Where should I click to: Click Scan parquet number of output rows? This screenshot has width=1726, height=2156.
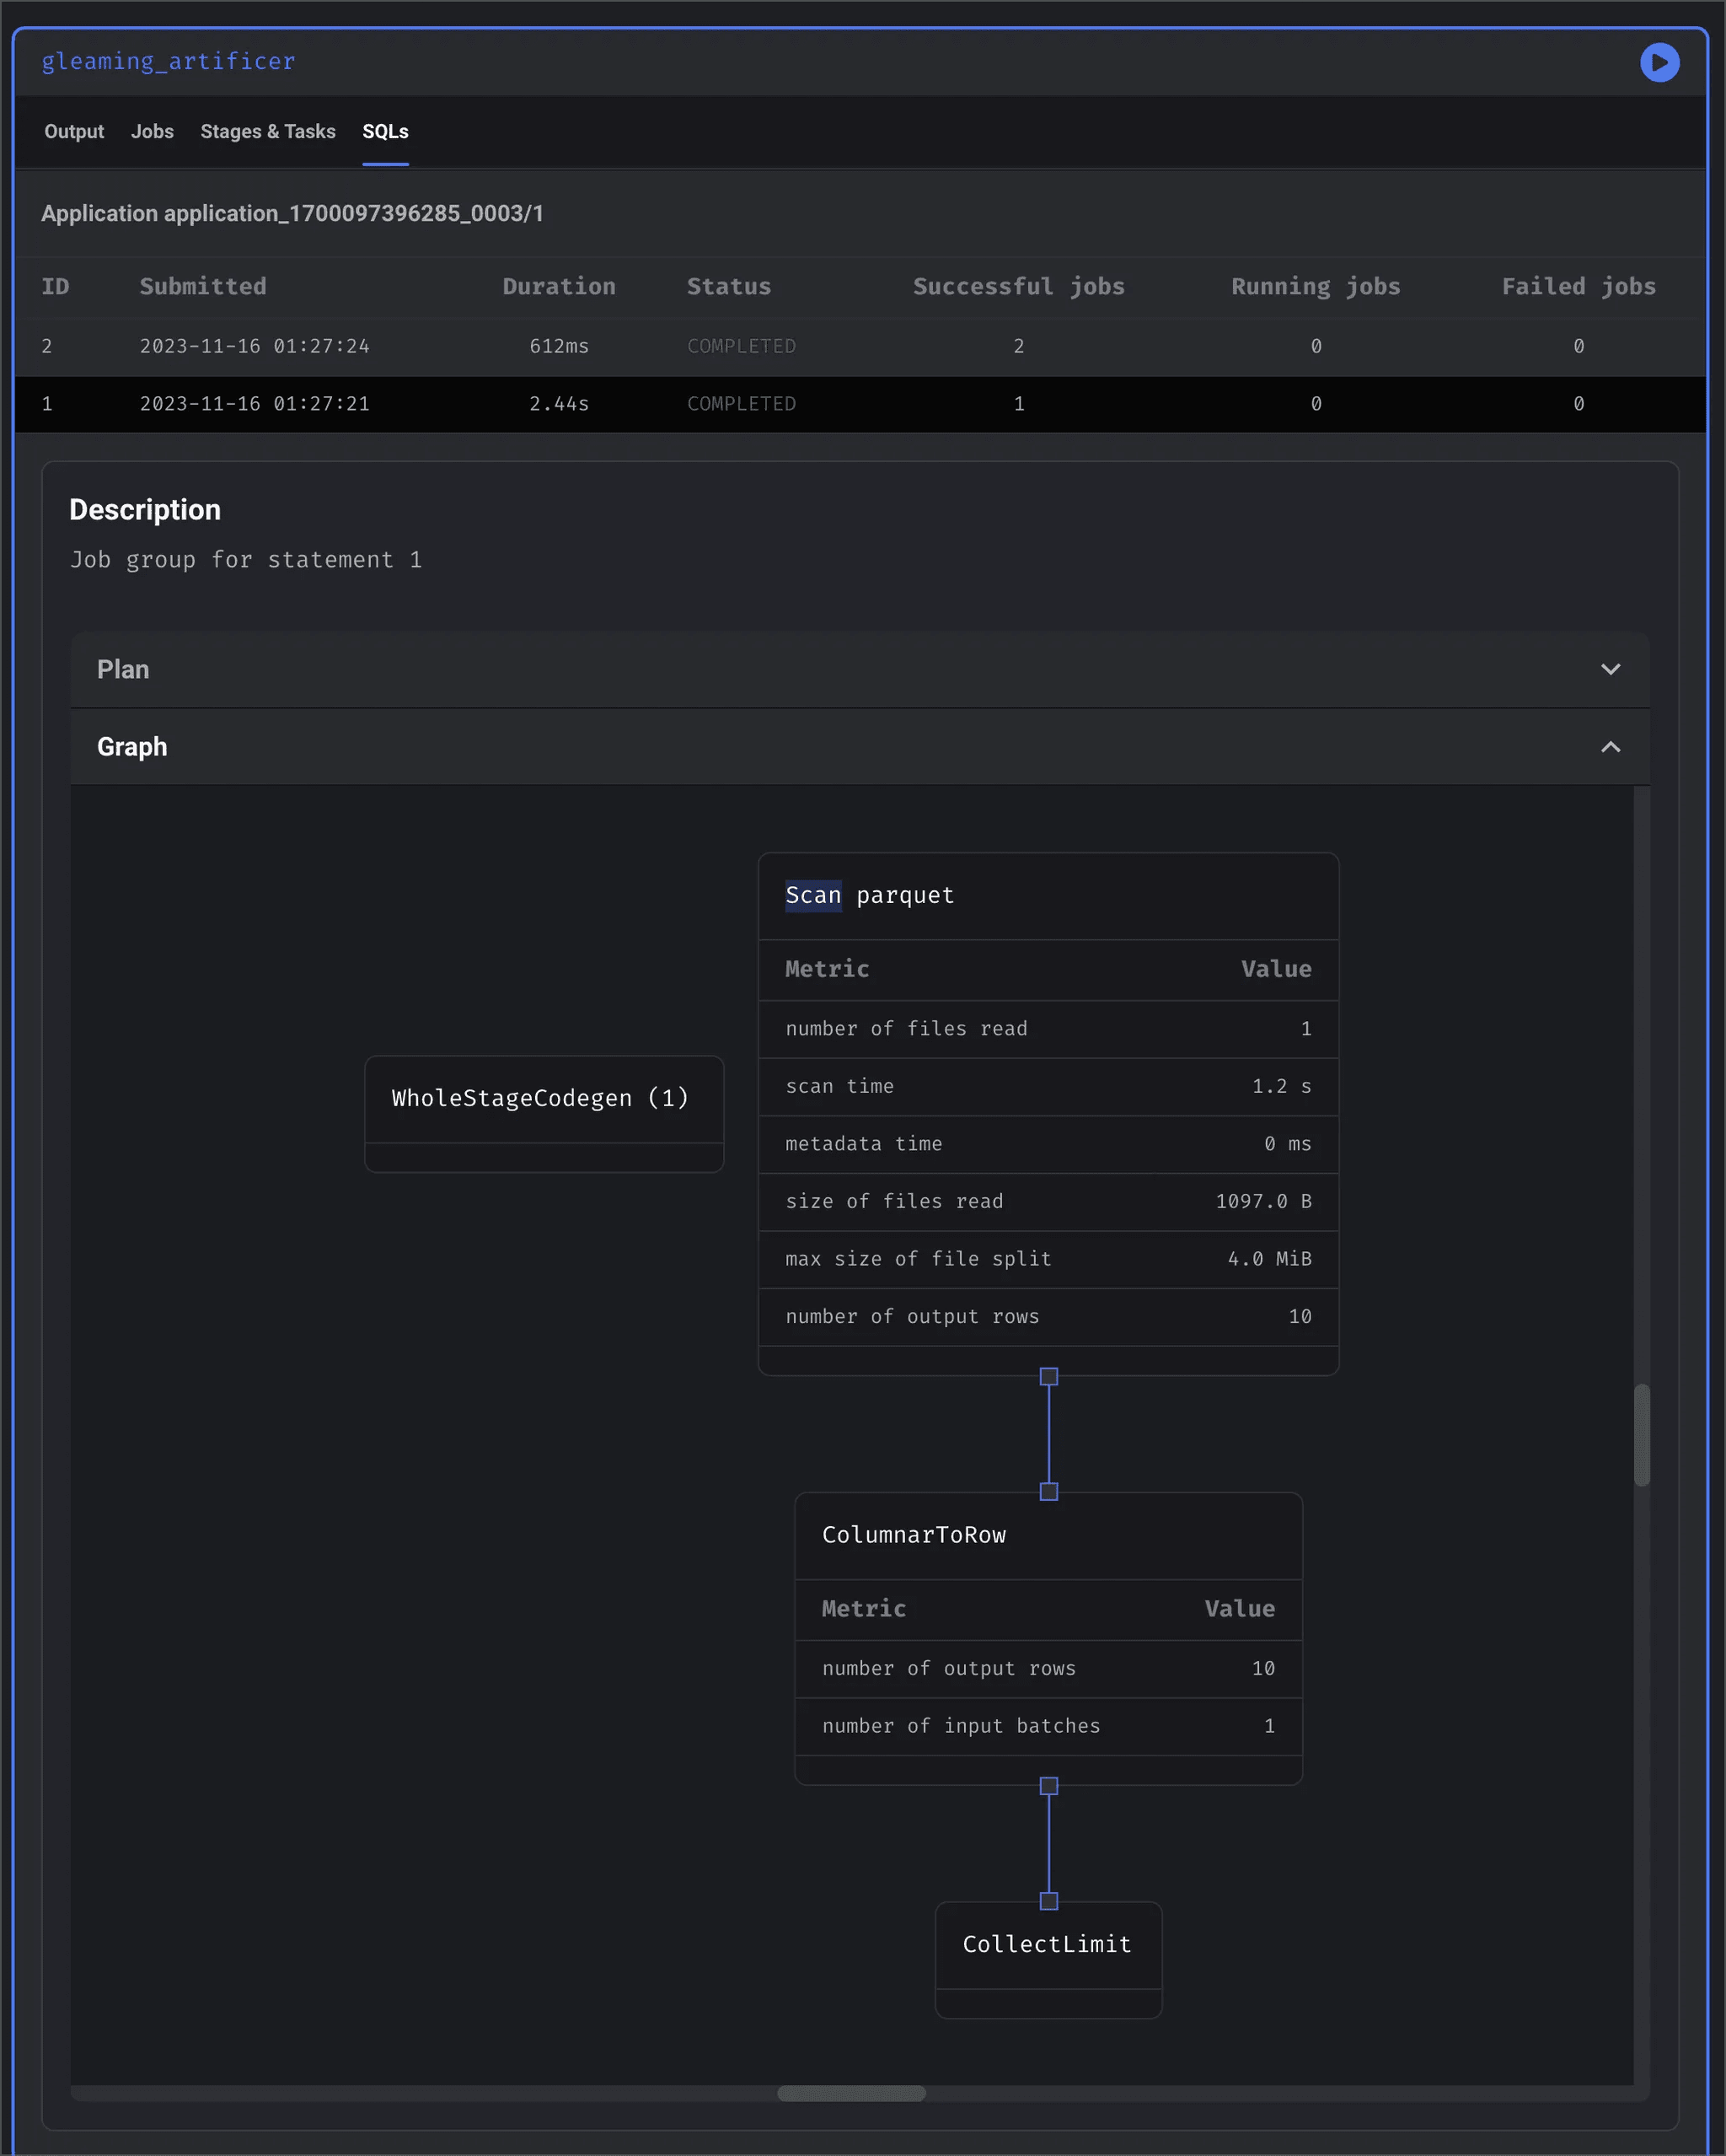(x=1048, y=1317)
